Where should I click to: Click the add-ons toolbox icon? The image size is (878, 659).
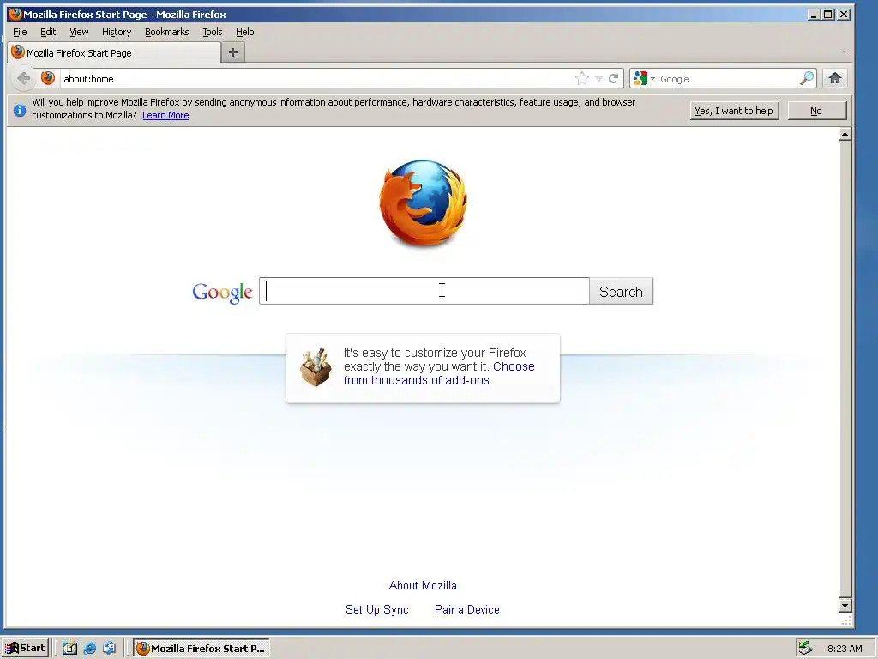[316, 367]
